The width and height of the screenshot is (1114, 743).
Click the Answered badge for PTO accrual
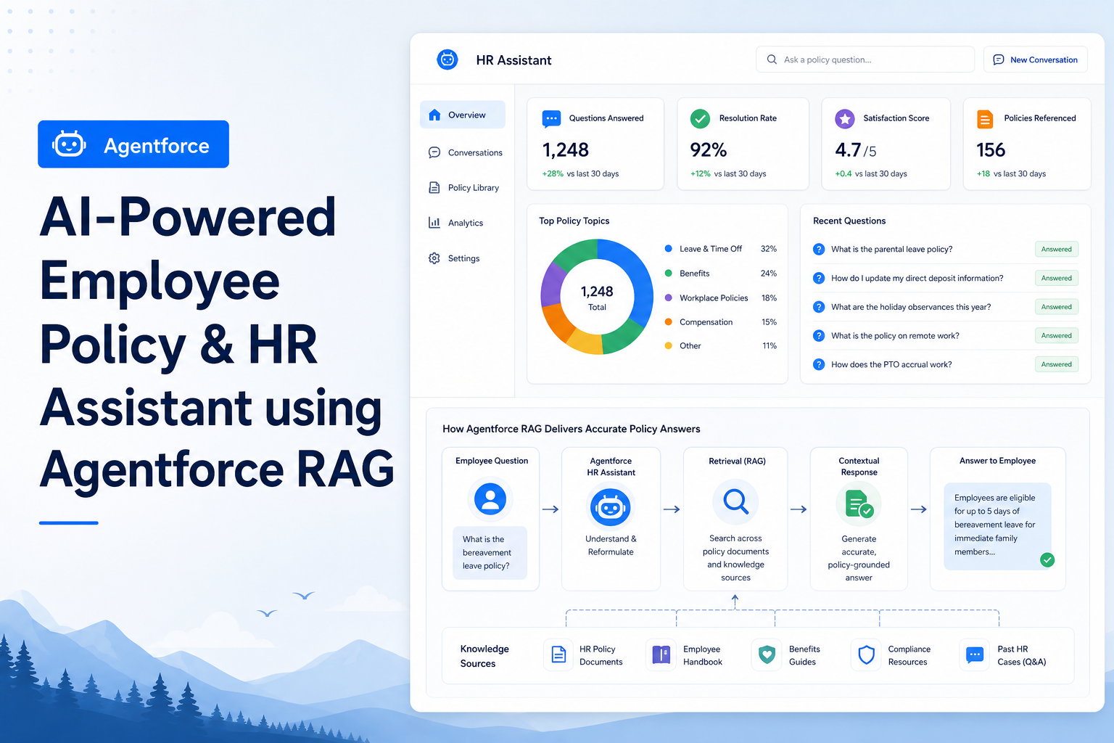[1056, 364]
